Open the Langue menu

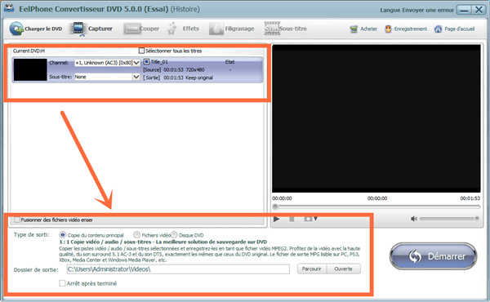[390, 10]
